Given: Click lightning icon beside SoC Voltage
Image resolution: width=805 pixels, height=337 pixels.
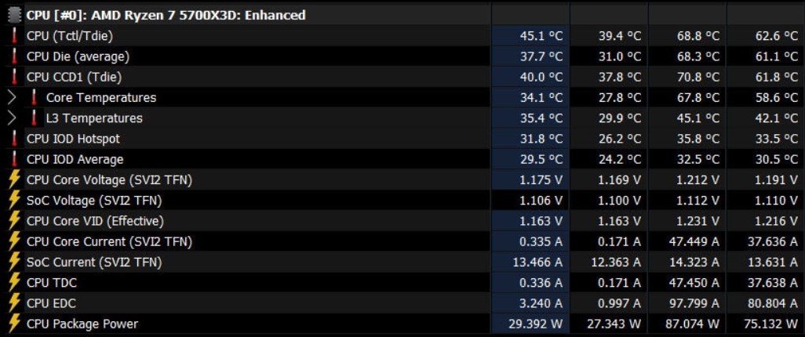Looking at the screenshot, I should [15, 200].
